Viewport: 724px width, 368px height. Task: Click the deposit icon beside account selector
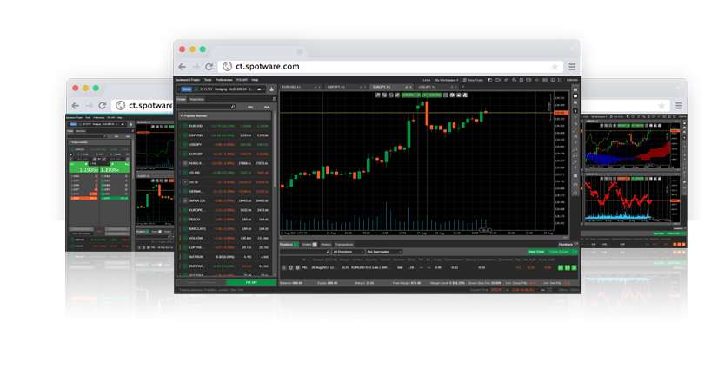tap(271, 89)
